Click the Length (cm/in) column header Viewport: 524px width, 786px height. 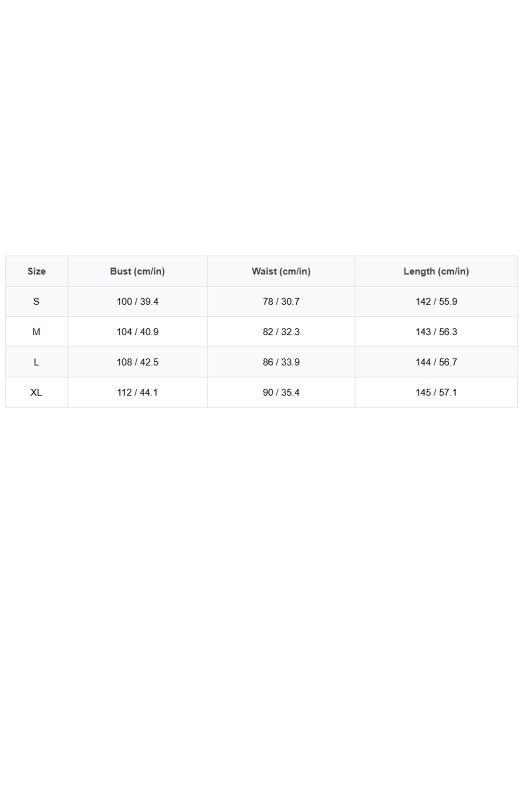(x=436, y=271)
